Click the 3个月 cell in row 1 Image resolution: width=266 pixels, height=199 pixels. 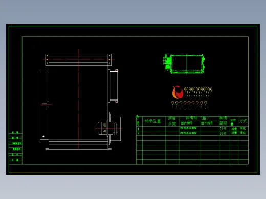point(225,129)
